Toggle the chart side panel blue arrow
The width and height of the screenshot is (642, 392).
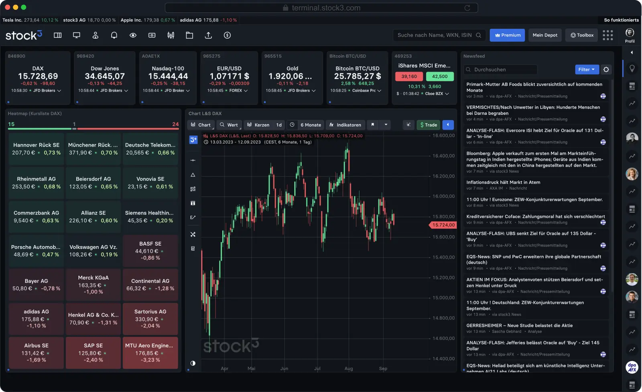click(x=448, y=125)
